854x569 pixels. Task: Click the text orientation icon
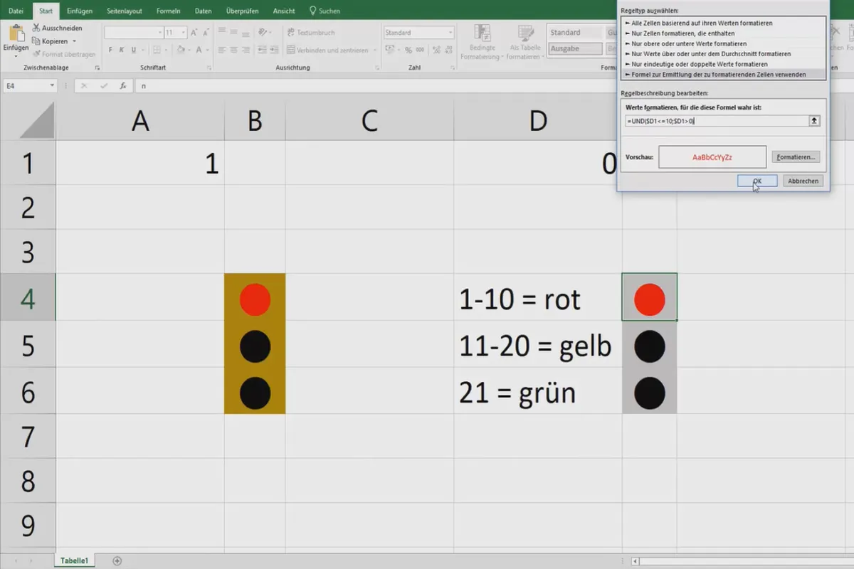pos(263,32)
